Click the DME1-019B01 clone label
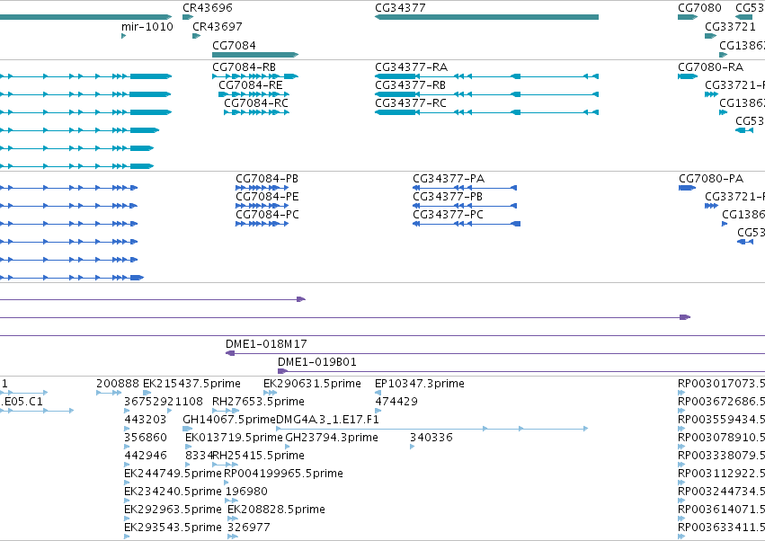 tap(317, 362)
